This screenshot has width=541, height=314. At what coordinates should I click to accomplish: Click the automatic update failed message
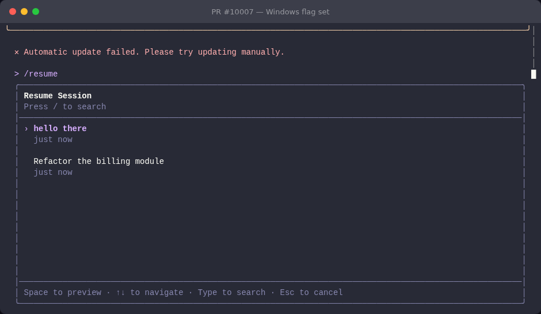tap(154, 52)
